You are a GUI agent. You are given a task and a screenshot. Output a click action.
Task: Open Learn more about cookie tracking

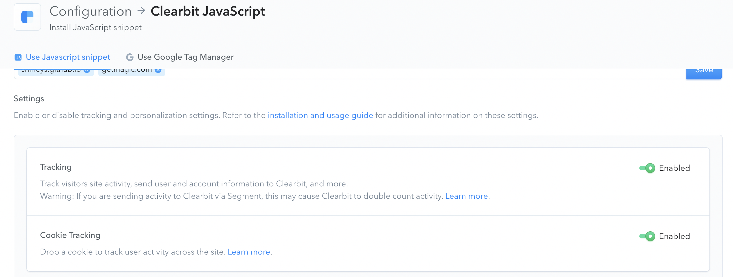tap(249, 252)
